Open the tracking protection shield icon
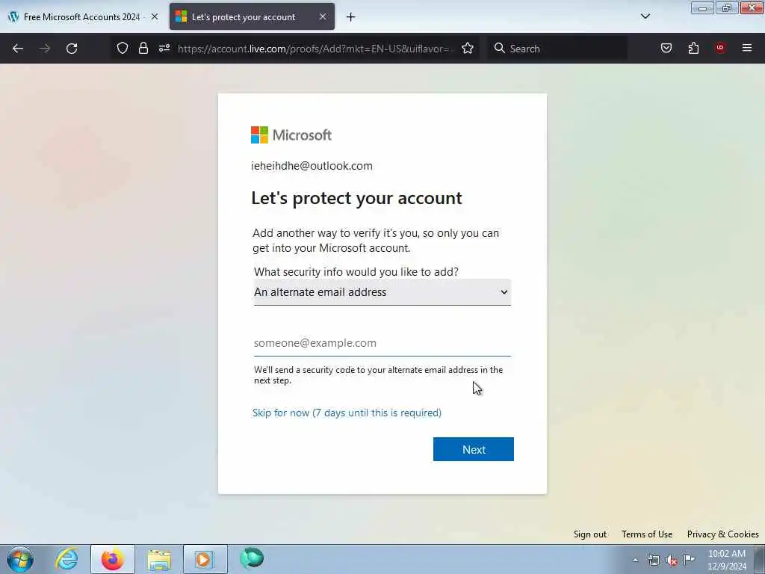This screenshot has width=765, height=574. click(x=123, y=48)
